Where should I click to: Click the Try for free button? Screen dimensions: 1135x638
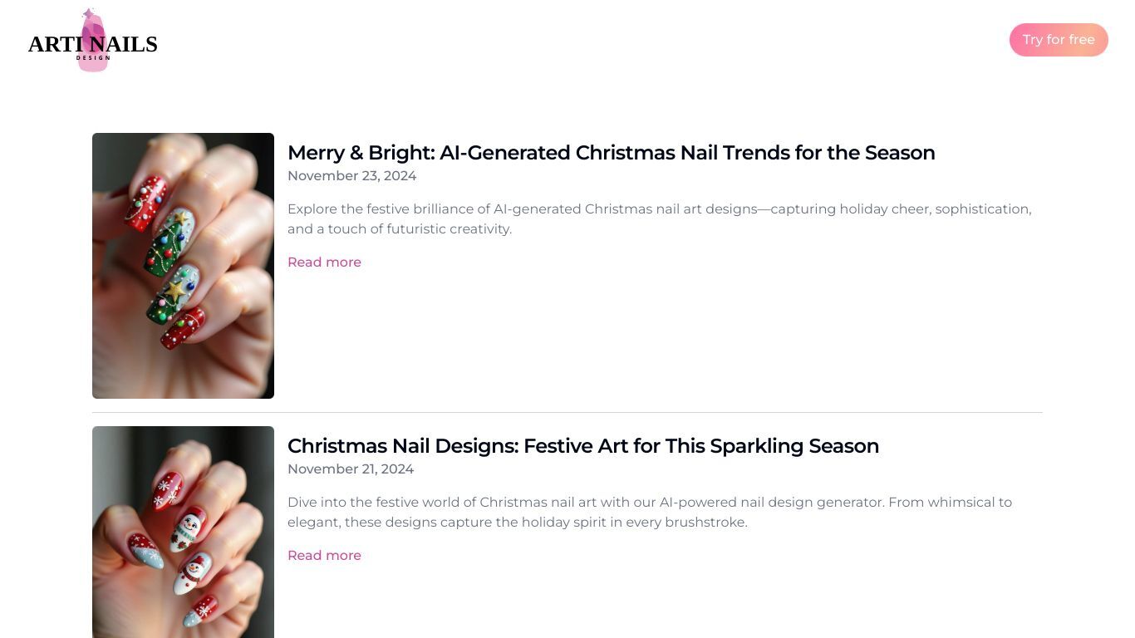coord(1059,40)
